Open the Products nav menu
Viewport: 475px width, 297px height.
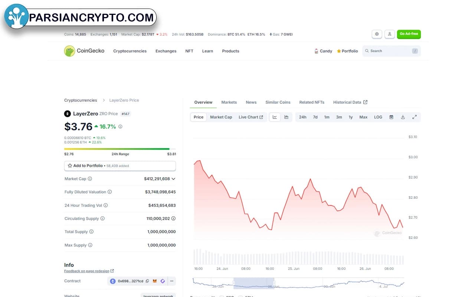pos(230,51)
